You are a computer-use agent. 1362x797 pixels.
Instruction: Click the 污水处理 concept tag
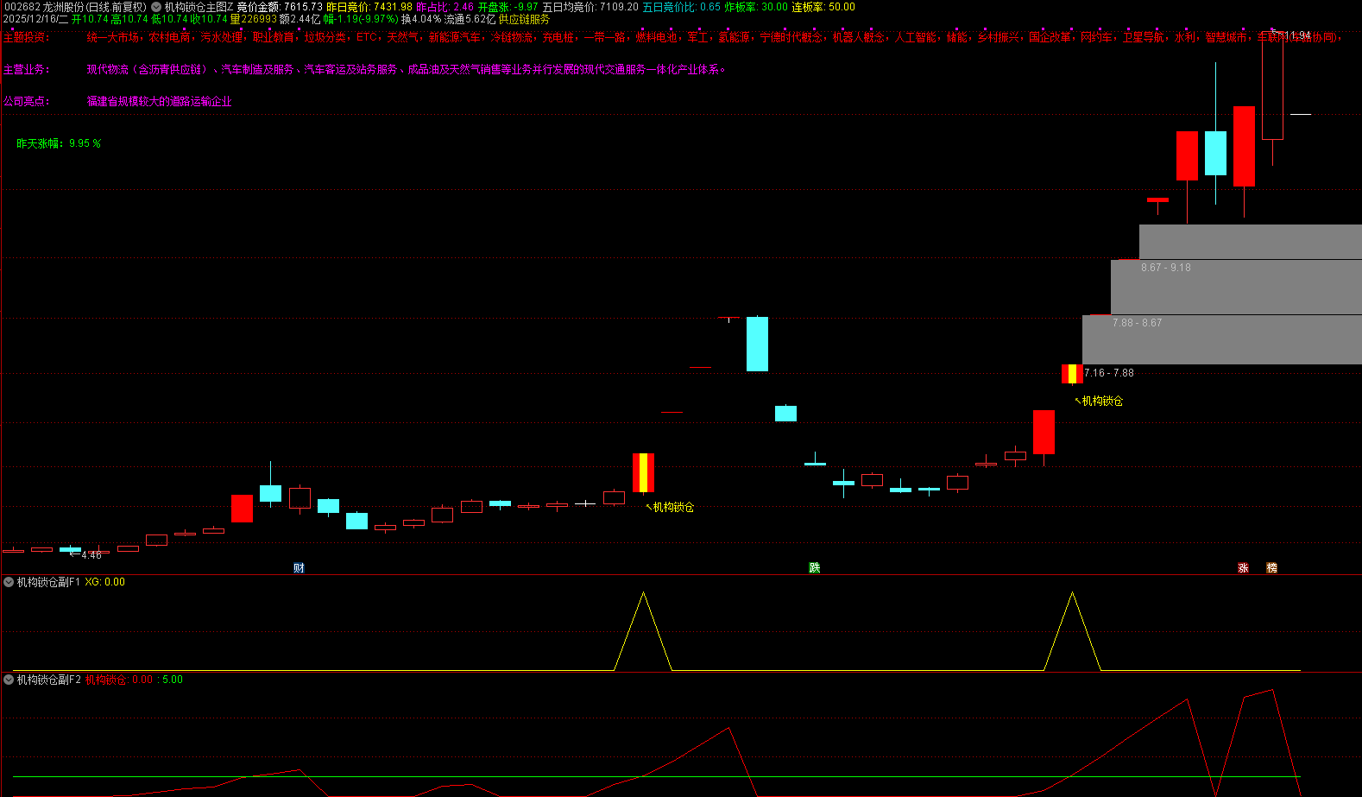coord(221,38)
